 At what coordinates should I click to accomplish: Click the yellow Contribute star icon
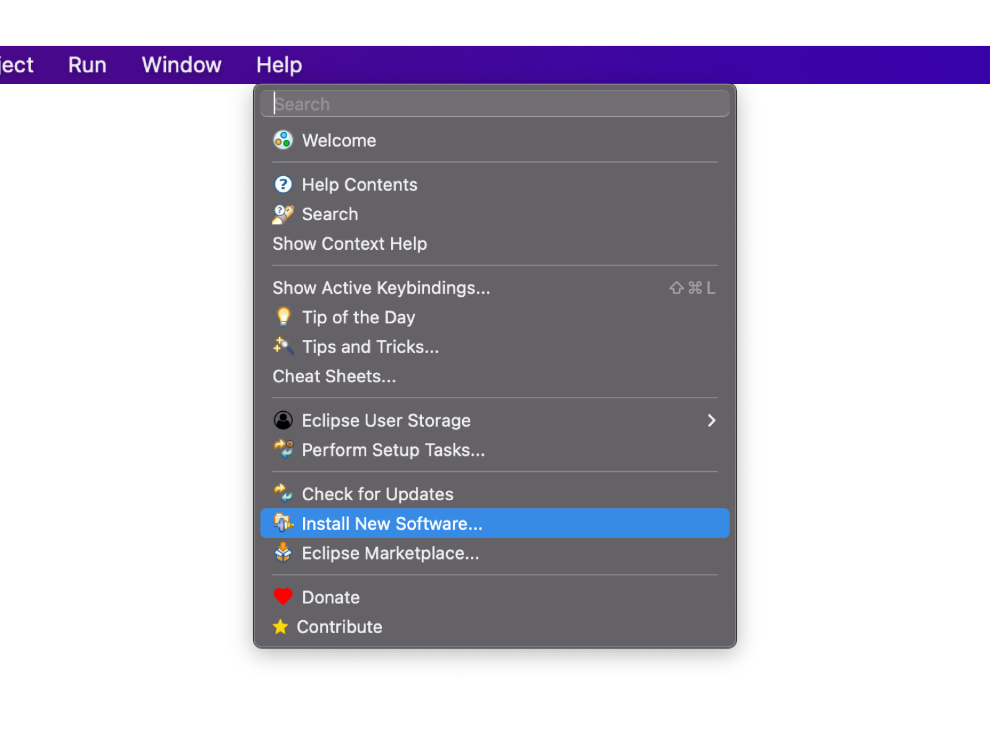click(280, 627)
